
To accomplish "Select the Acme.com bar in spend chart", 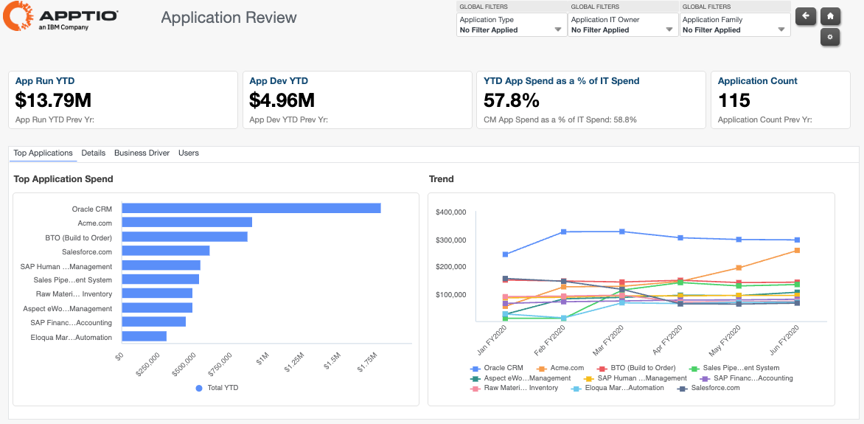I will (x=187, y=222).
